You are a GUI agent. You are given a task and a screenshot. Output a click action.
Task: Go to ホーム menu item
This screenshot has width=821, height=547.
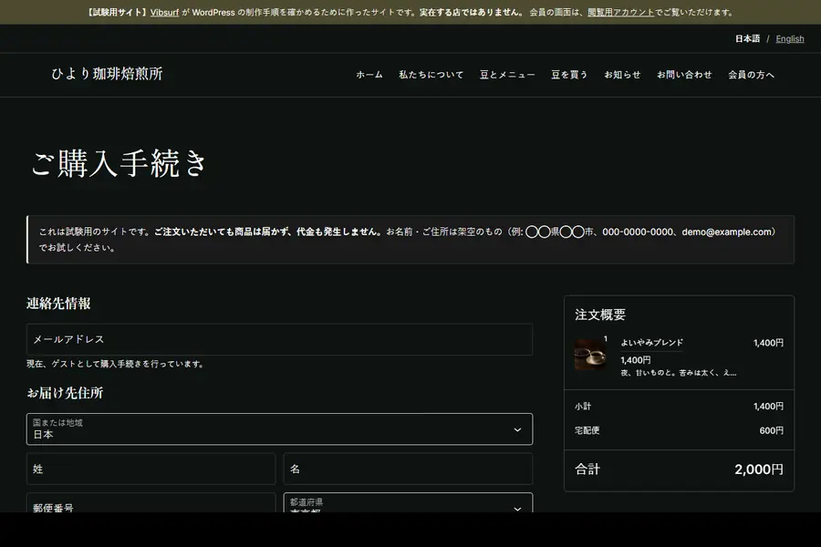click(369, 75)
